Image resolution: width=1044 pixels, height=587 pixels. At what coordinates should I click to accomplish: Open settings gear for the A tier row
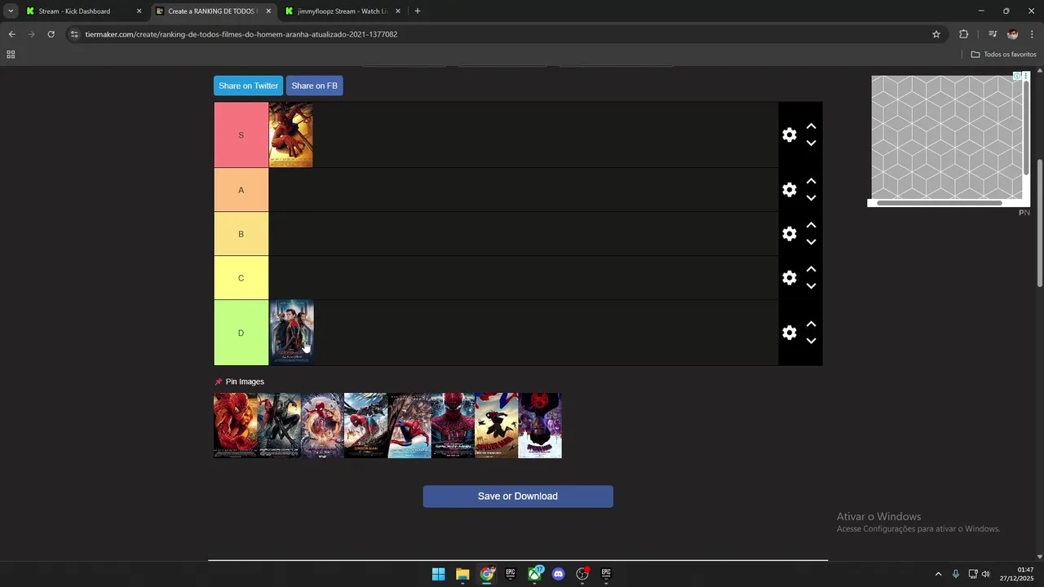click(x=789, y=190)
